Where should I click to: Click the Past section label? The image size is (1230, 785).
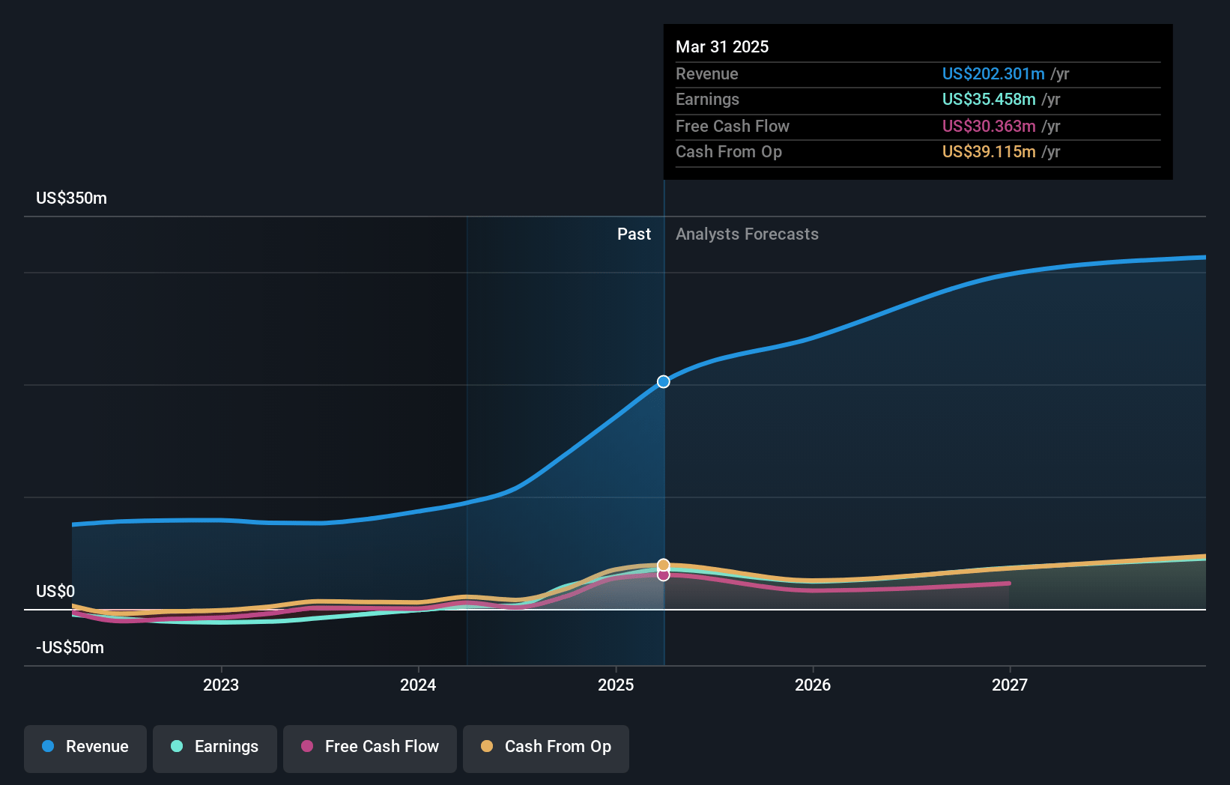634,234
